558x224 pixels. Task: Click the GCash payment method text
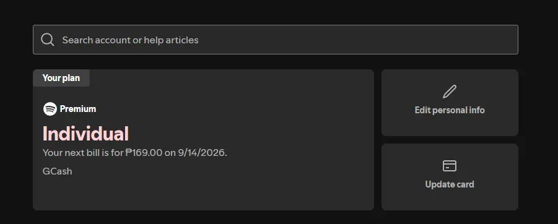point(58,171)
